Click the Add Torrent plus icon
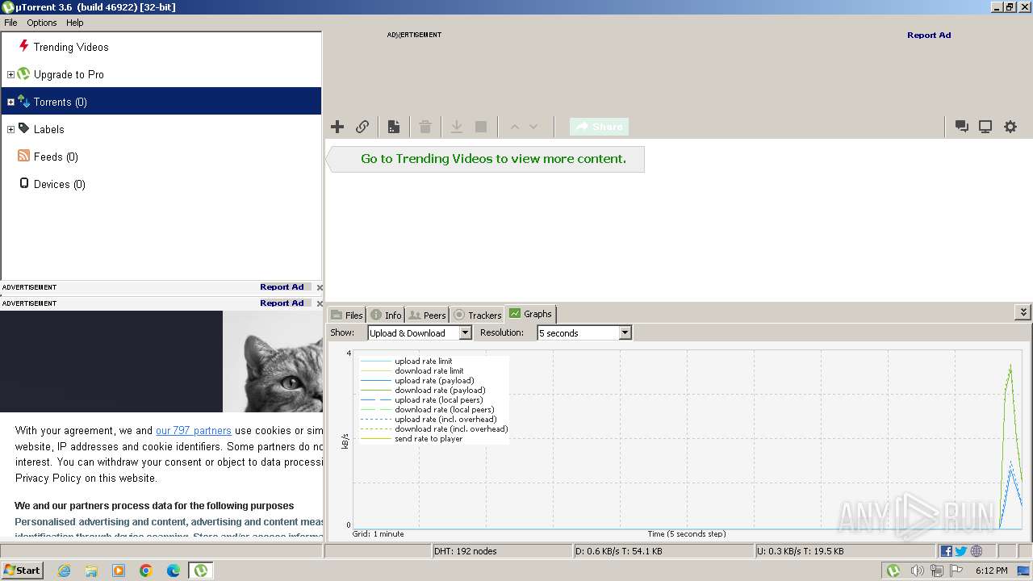The height and width of the screenshot is (581, 1033). [x=337, y=127]
